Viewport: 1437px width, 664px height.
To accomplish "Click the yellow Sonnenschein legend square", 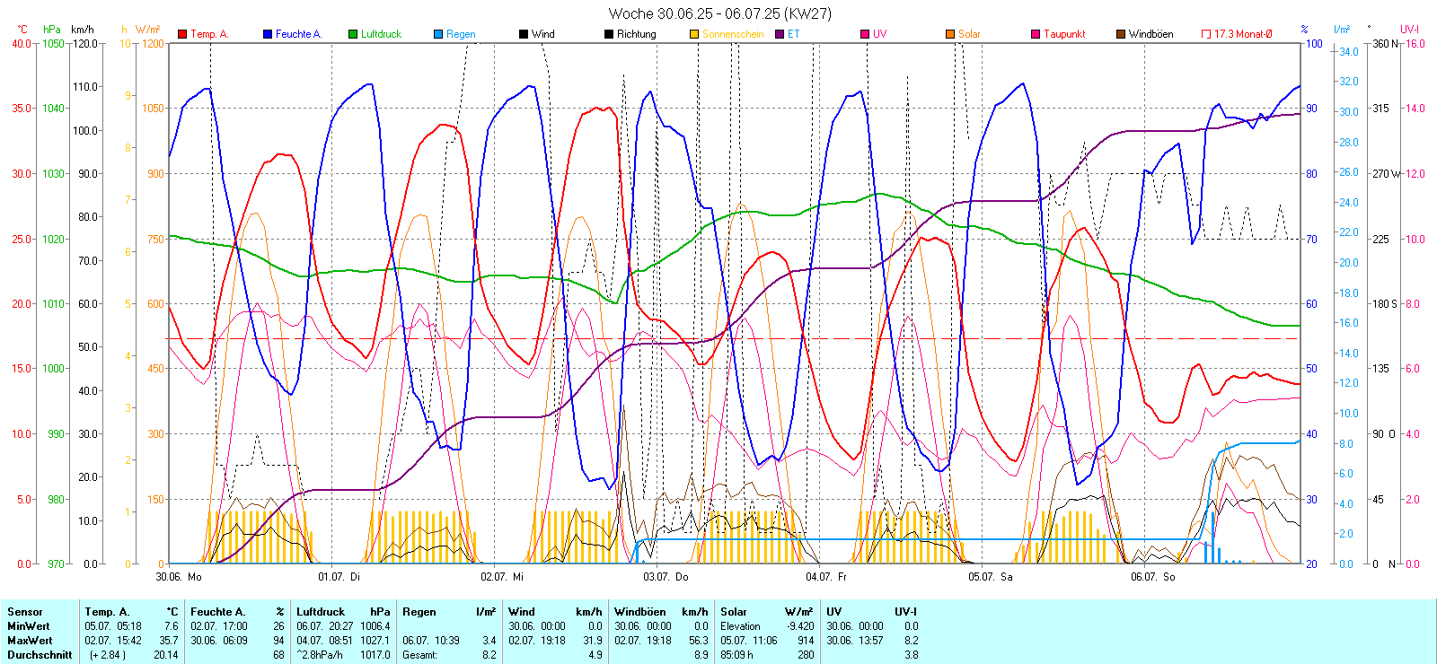I will click(694, 34).
